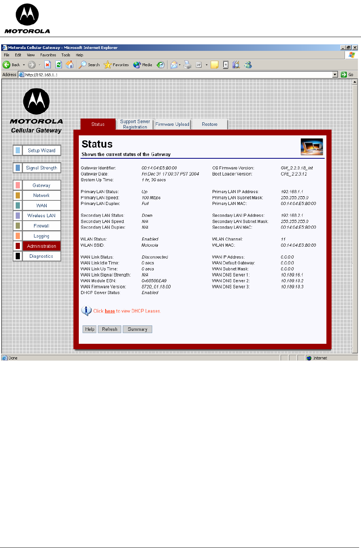Switch to the Firmware Upload tab
361x548 pixels.
point(172,124)
